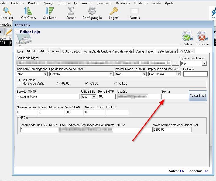The image size is (216, 181).
Task: Open the Faturamento menu
Action: (x=83, y=3)
